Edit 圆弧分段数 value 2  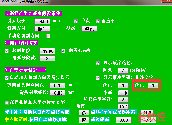tap(47, 58)
